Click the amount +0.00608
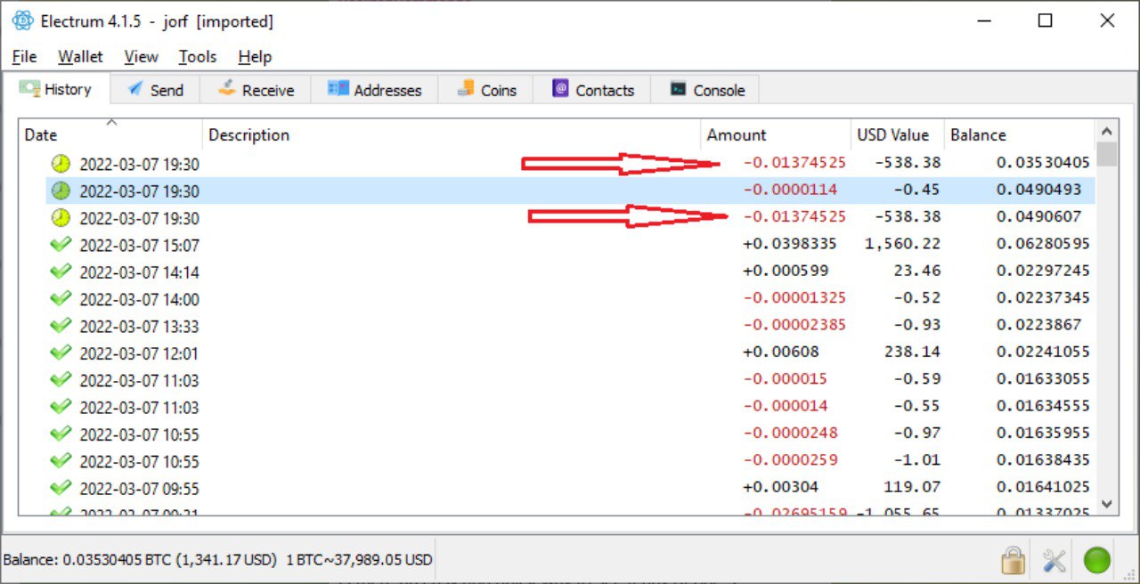 click(x=781, y=352)
